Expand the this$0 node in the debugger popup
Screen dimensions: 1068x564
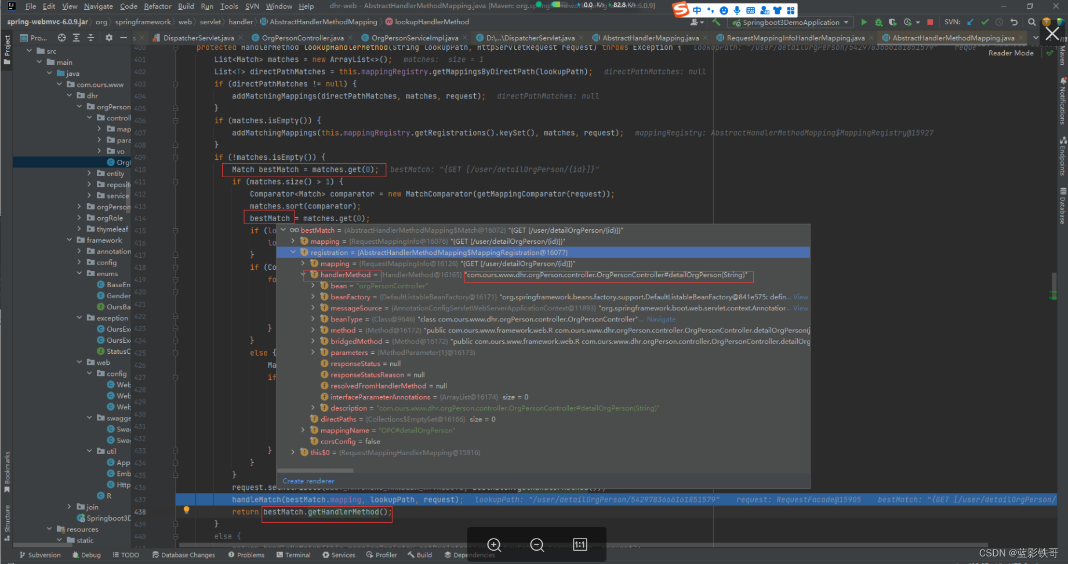(293, 452)
